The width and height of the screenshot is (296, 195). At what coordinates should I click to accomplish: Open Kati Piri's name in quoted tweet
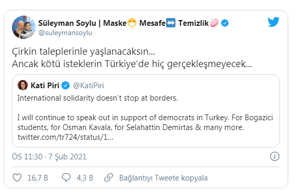pyautogui.click(x=45, y=86)
